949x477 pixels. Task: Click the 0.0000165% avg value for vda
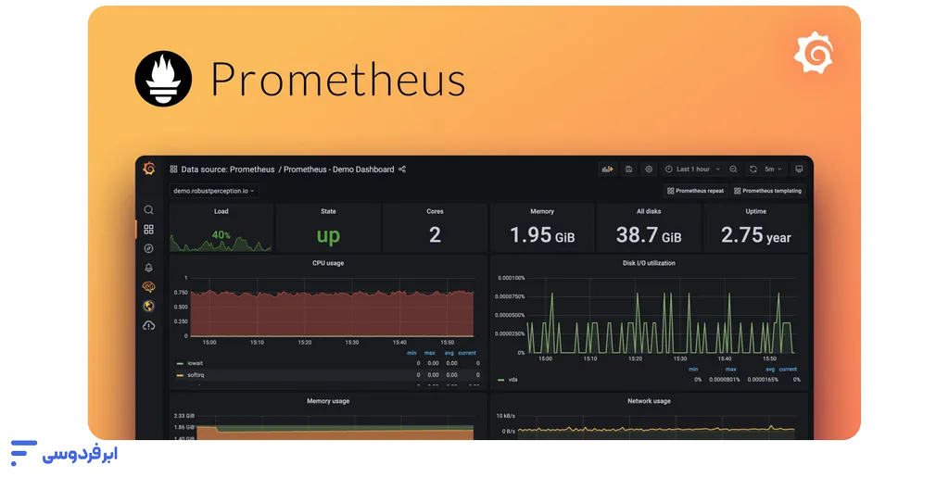[x=763, y=380]
